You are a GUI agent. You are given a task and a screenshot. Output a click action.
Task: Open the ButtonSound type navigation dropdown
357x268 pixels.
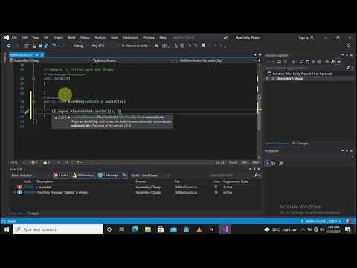point(132,60)
